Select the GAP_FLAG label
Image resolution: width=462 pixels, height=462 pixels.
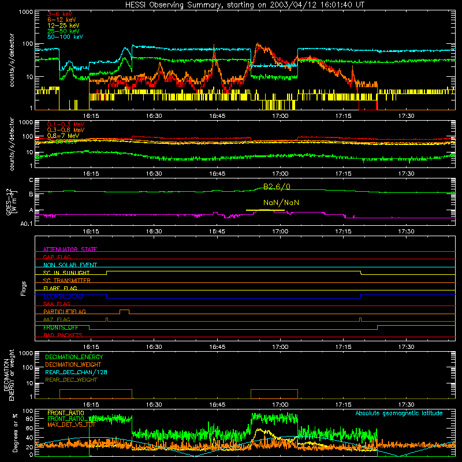tap(57, 257)
